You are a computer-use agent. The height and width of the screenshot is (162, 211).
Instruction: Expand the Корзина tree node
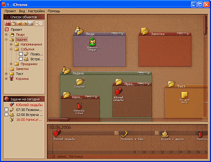coord(6,79)
